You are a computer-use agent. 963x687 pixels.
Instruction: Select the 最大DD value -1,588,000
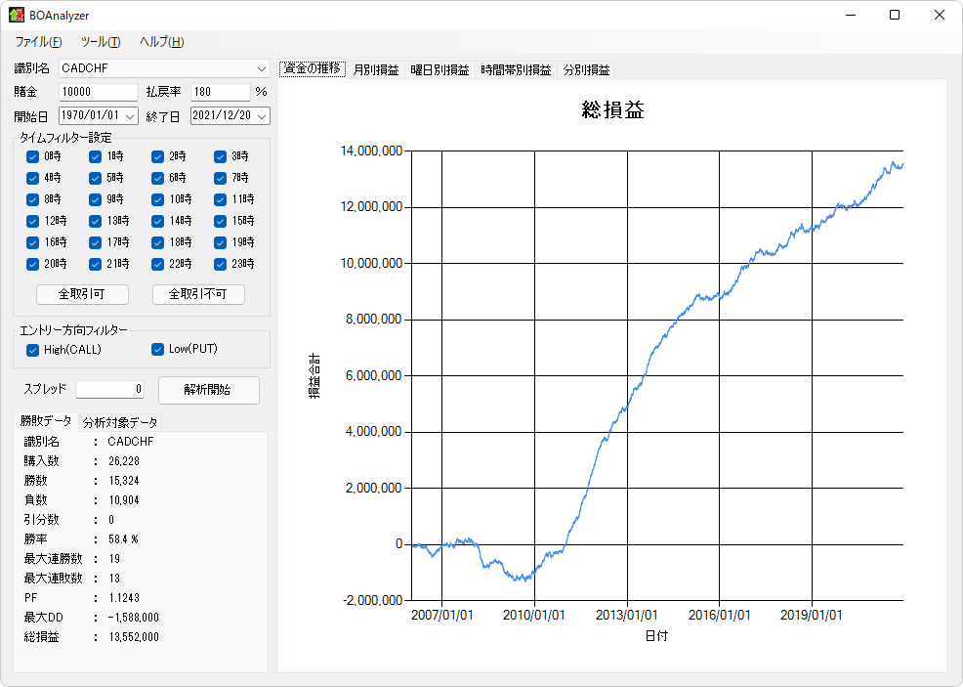click(133, 618)
